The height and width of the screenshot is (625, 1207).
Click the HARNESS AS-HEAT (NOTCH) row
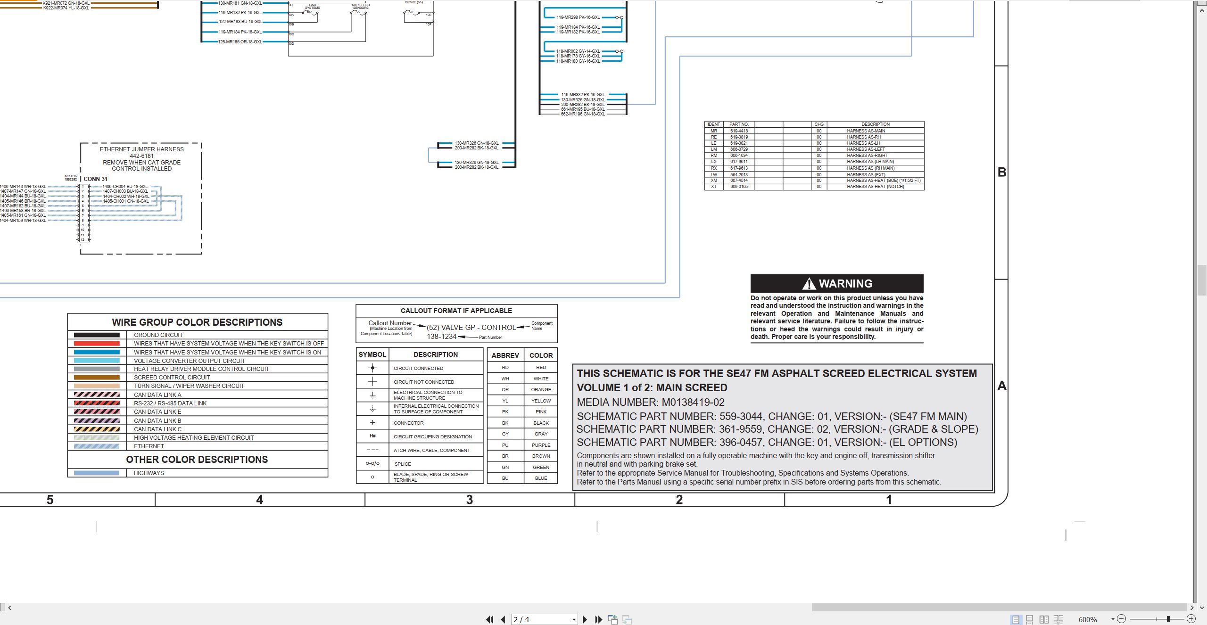(814, 187)
